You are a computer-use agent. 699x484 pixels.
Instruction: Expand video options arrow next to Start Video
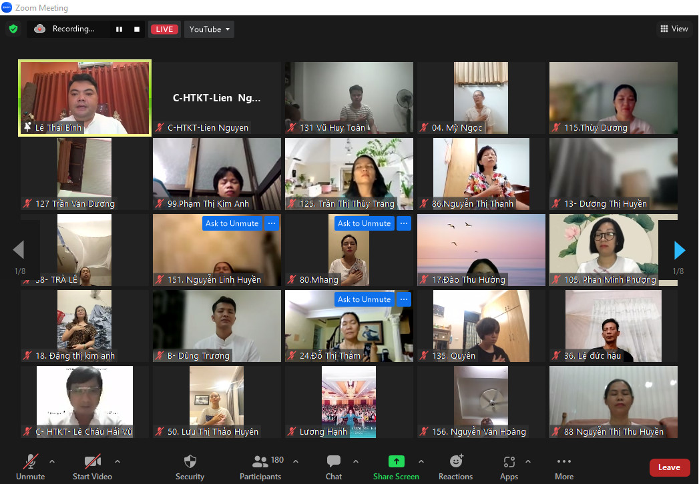(118, 461)
